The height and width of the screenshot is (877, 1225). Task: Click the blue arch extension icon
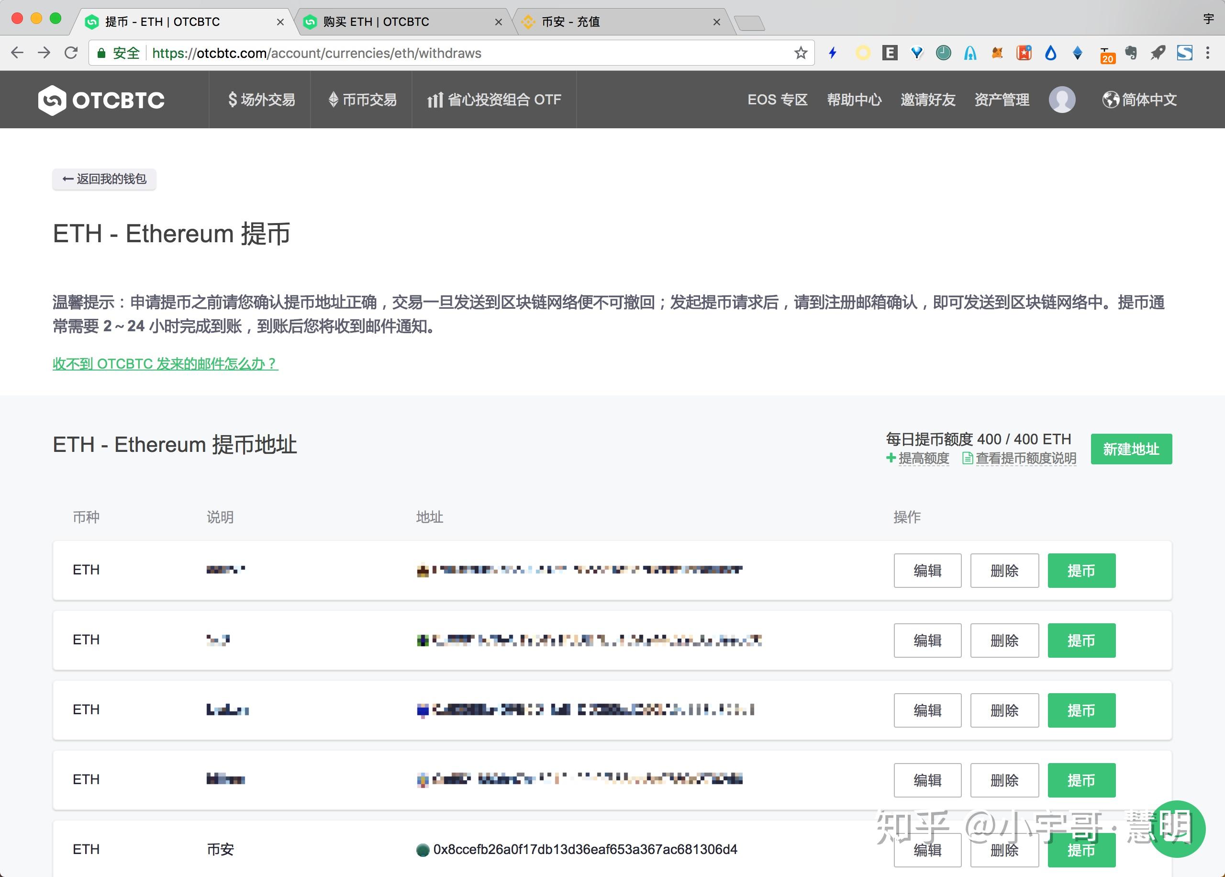click(x=970, y=53)
